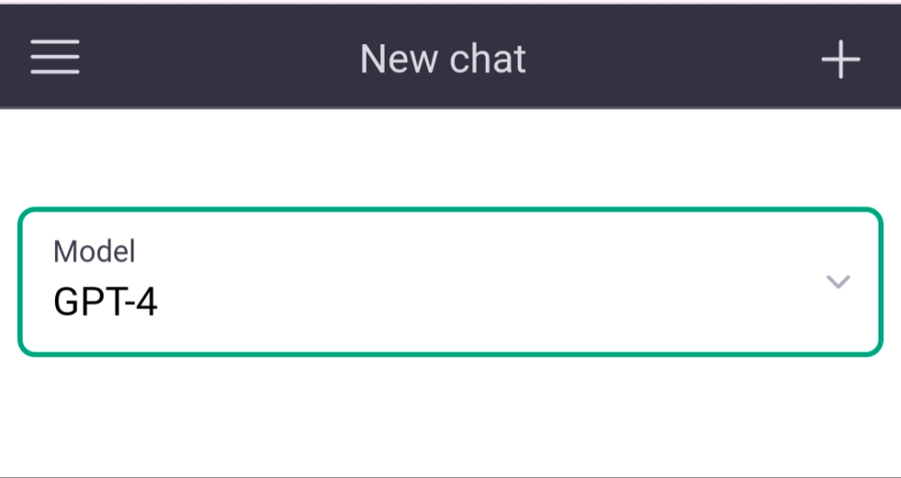Click the down arrow beside GPT-4

pyautogui.click(x=838, y=282)
